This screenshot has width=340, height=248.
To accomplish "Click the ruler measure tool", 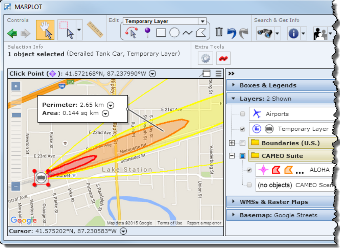I will click(x=95, y=30).
